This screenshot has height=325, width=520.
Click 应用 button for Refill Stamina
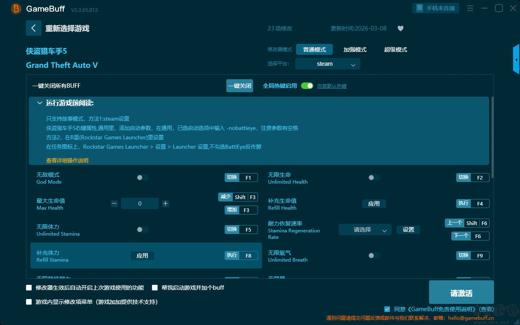click(142, 256)
